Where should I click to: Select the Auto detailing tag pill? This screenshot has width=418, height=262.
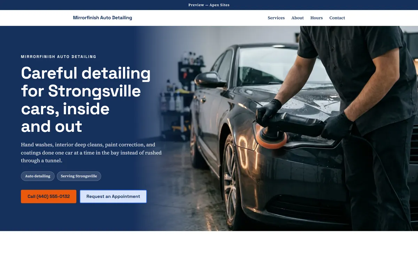click(x=38, y=176)
